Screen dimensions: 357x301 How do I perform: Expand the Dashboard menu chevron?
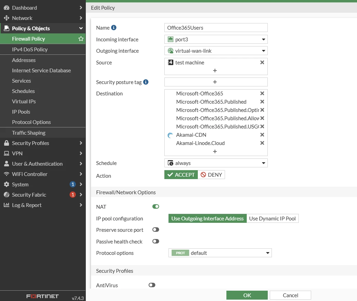(x=81, y=8)
